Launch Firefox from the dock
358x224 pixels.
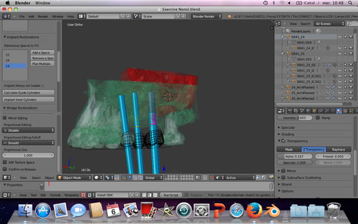pos(255,211)
